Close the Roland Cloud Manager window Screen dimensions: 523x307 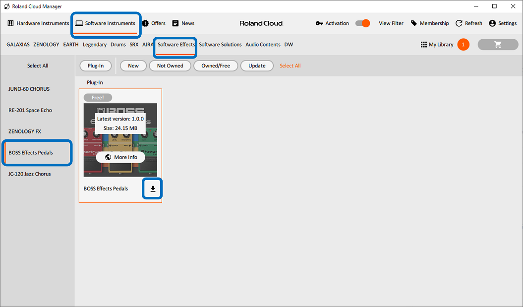click(x=513, y=6)
